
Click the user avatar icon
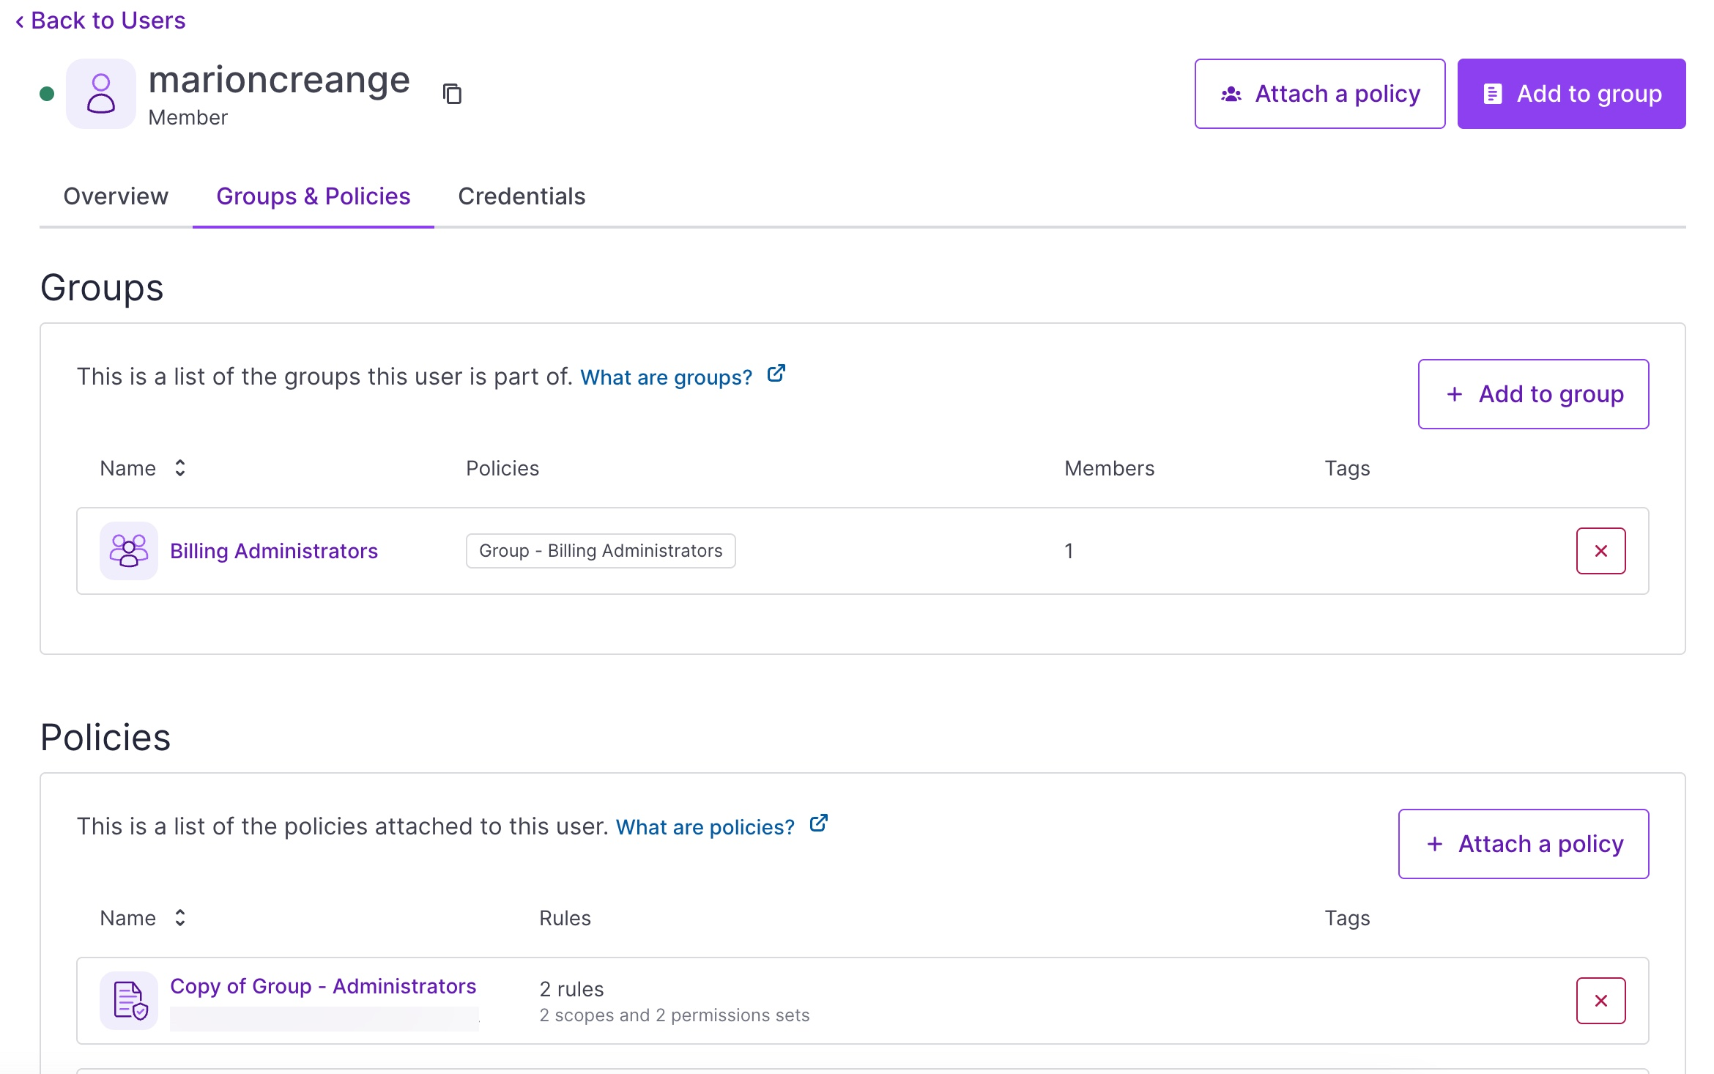(101, 94)
